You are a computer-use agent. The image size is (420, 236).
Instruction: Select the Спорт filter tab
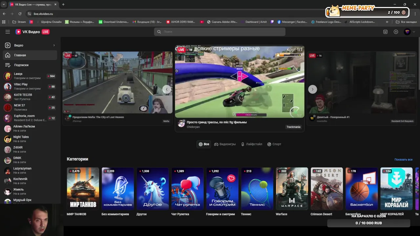tap(274, 144)
